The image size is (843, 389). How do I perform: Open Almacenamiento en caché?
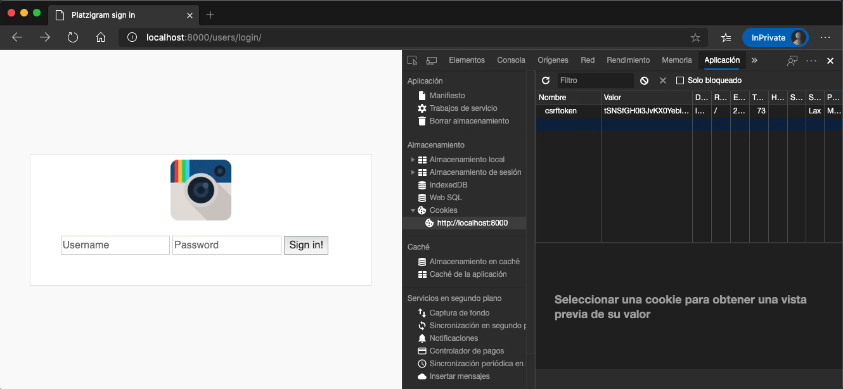[x=475, y=262]
